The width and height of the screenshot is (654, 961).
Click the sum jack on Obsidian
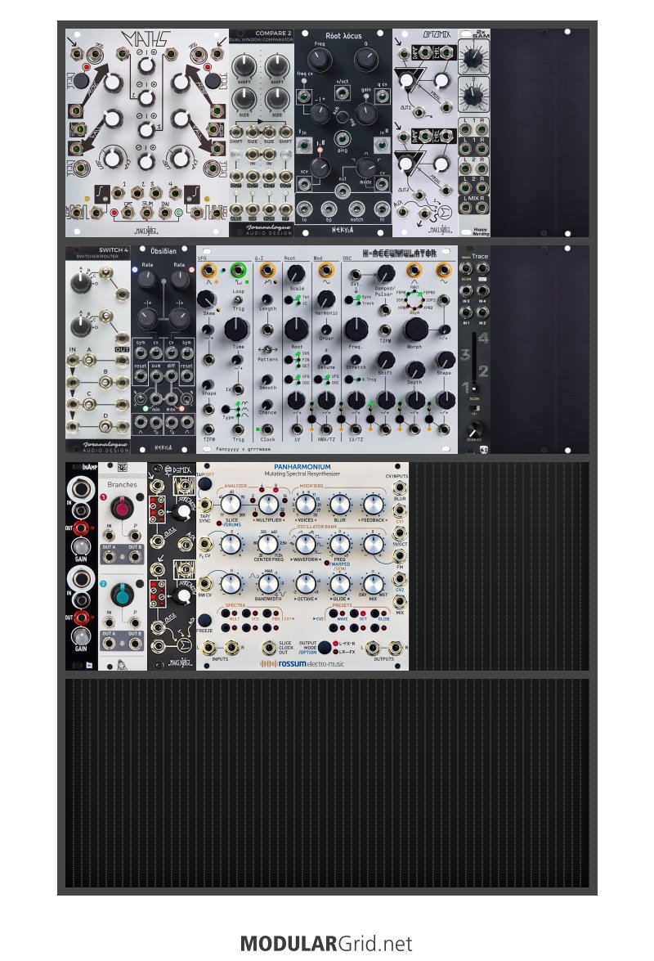tap(155, 376)
